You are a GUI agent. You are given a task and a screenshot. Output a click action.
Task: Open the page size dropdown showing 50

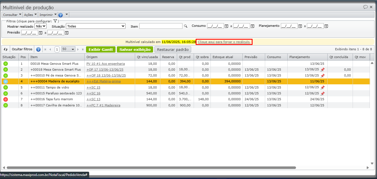point(68,49)
